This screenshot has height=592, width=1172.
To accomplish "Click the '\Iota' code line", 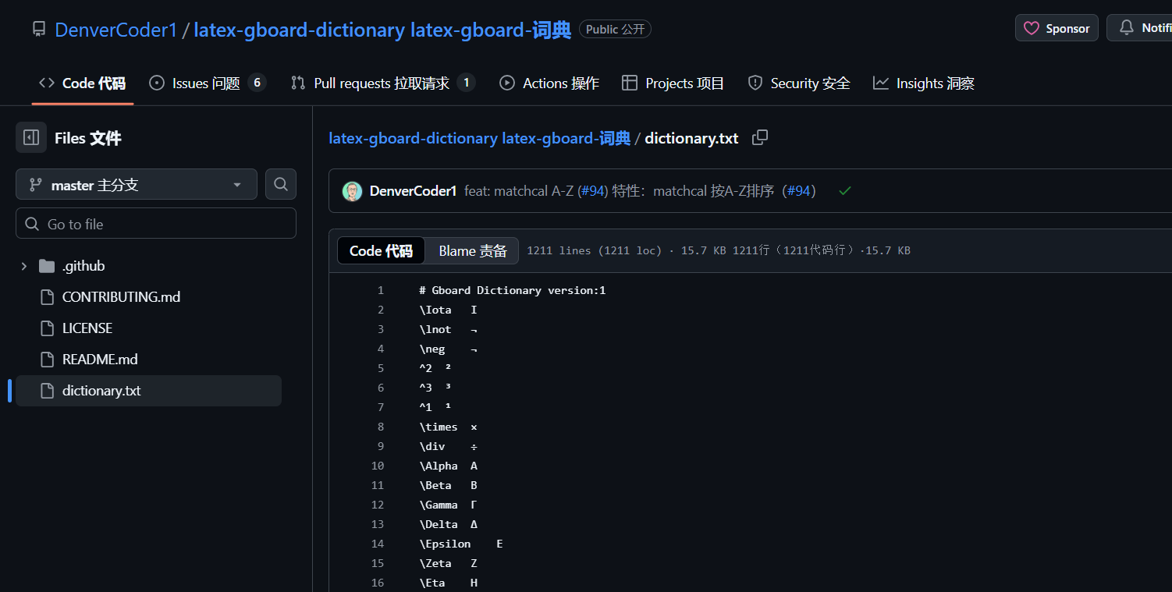I will 448,310.
